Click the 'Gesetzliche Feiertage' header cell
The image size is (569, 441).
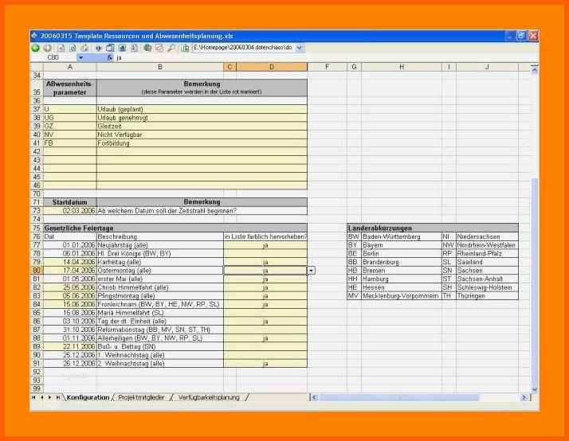click(x=175, y=228)
